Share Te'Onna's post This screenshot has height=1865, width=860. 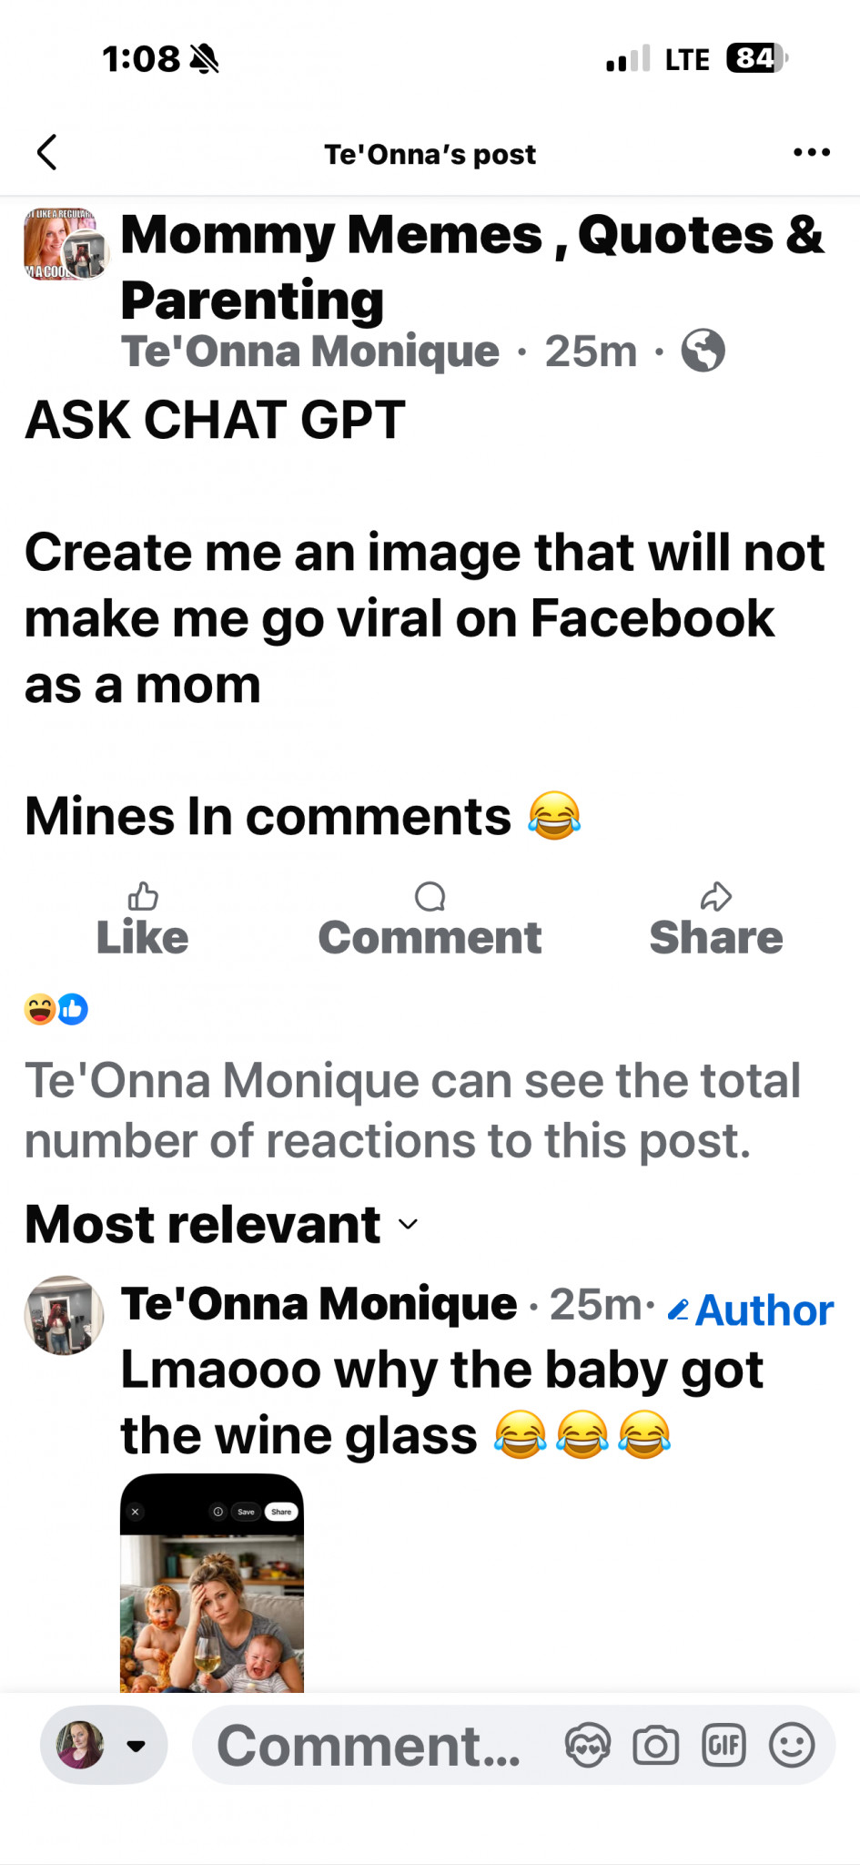(715, 920)
